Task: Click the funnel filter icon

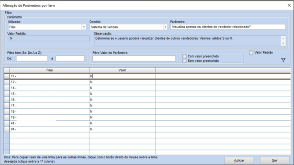Action: (x=283, y=60)
